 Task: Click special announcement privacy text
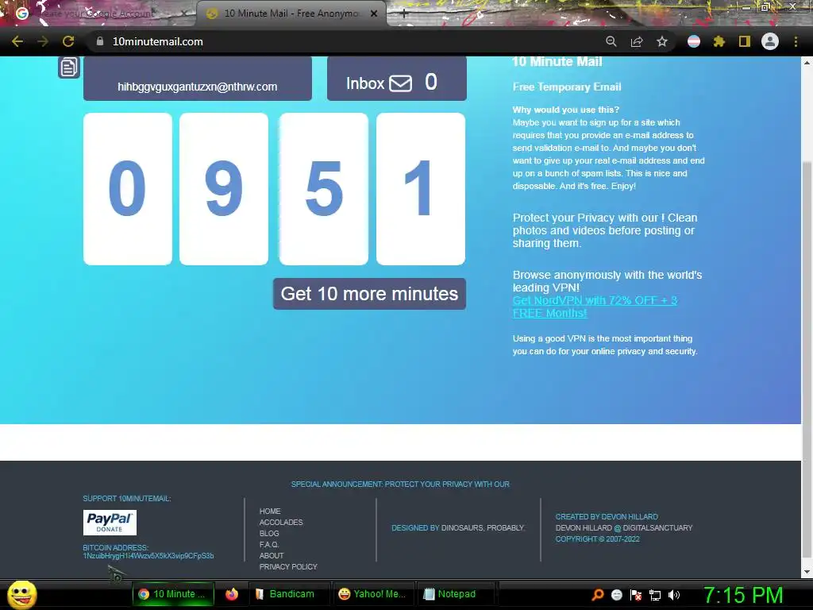click(x=400, y=485)
